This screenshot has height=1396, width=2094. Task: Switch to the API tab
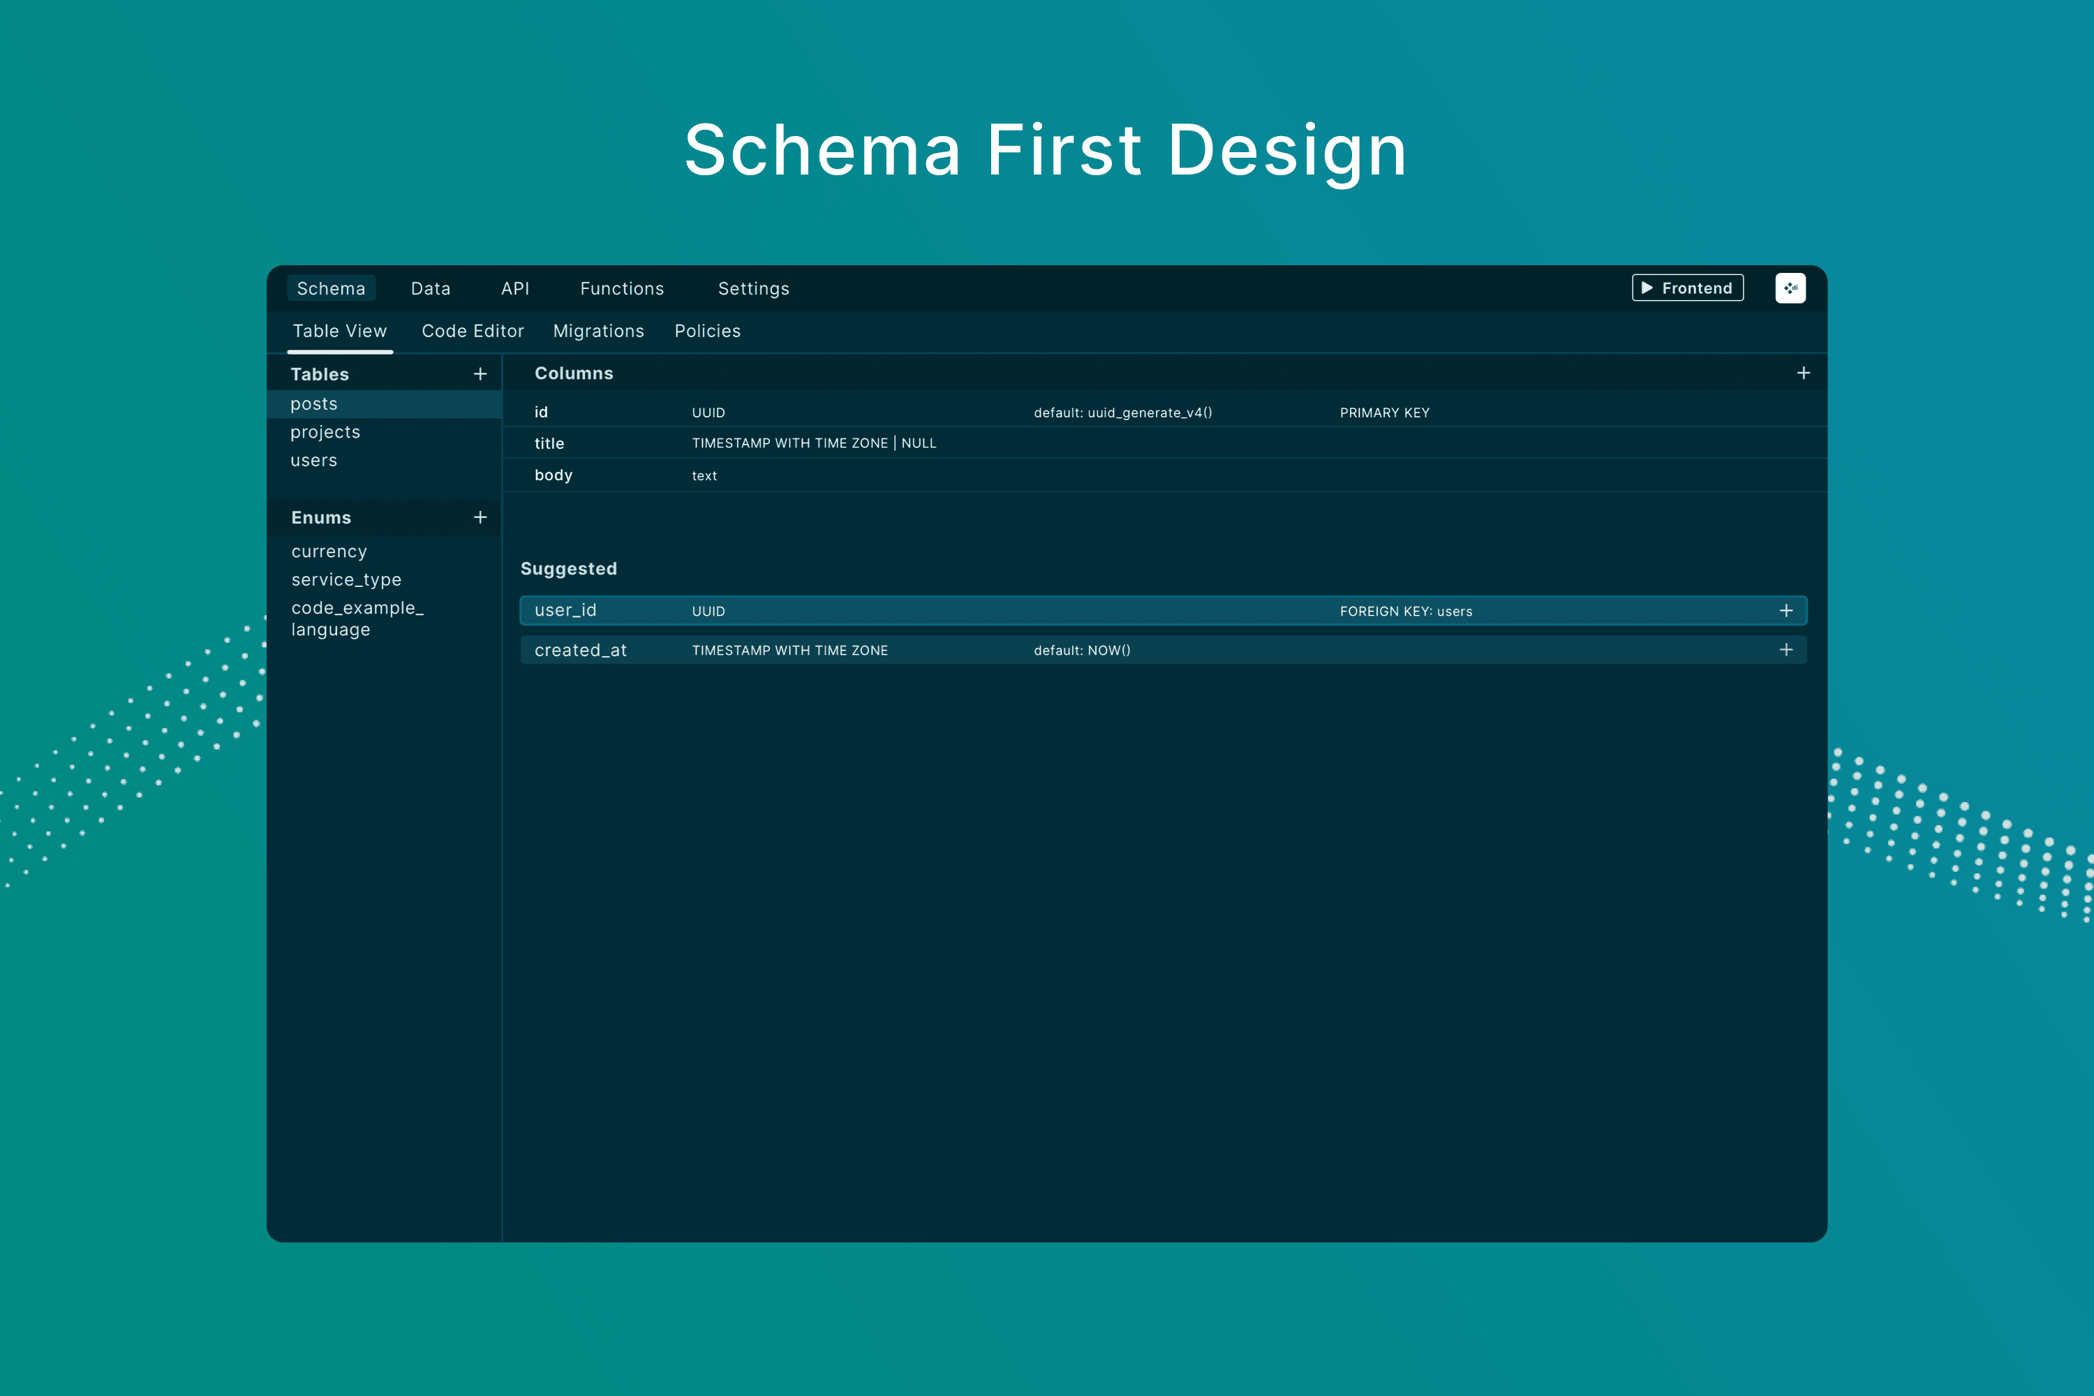coord(514,288)
